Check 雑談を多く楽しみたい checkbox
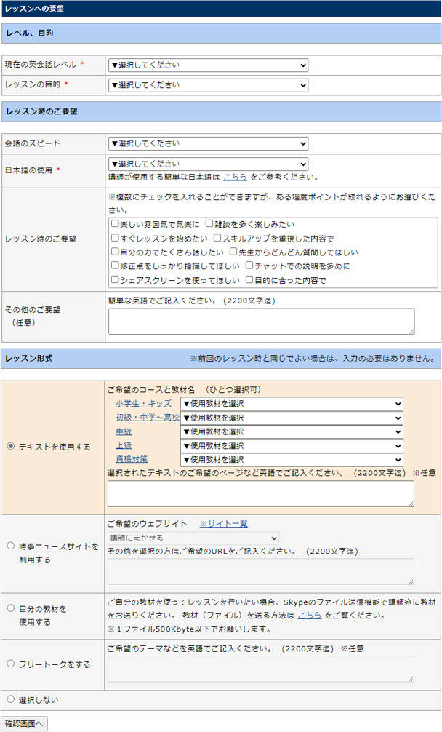 (x=209, y=225)
